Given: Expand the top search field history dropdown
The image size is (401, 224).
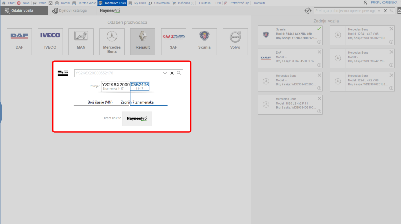Looking at the screenshot, I should pyautogui.click(x=379, y=11).
